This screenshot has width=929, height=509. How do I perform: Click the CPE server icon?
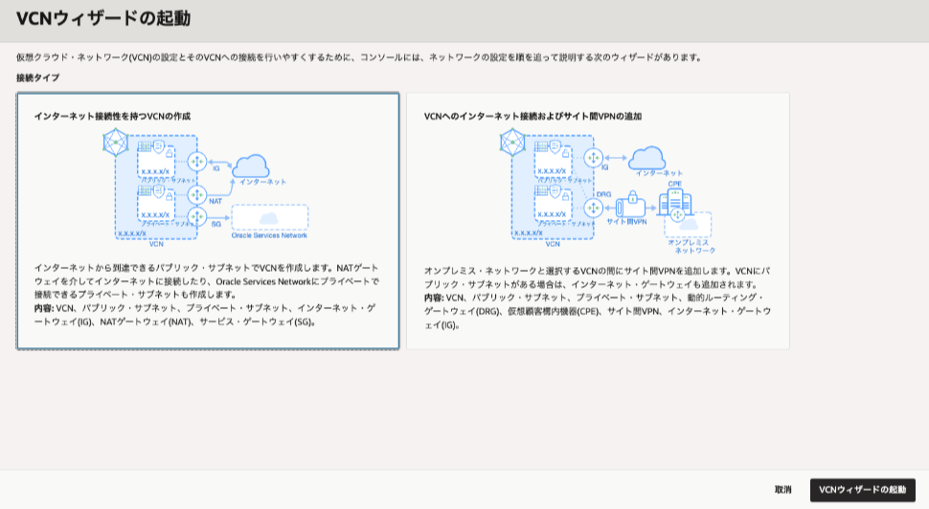[676, 204]
